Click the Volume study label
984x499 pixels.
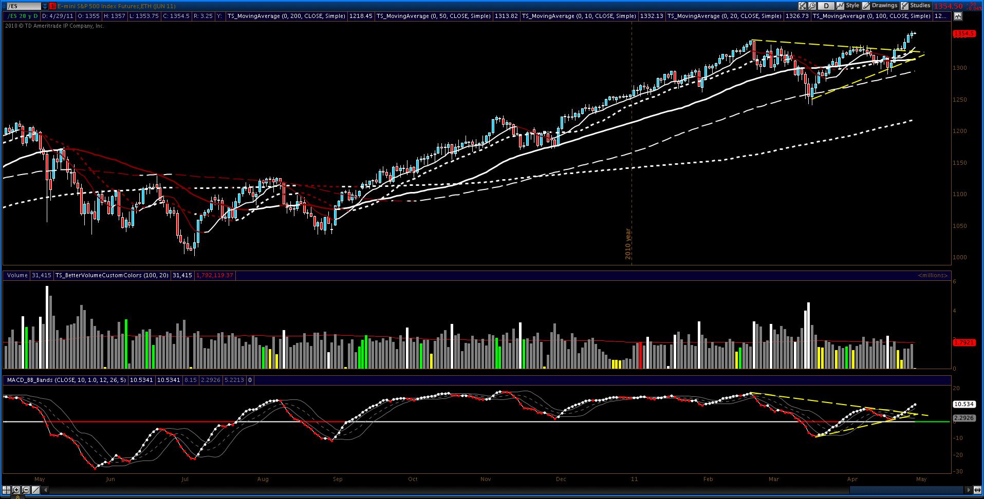(17, 276)
